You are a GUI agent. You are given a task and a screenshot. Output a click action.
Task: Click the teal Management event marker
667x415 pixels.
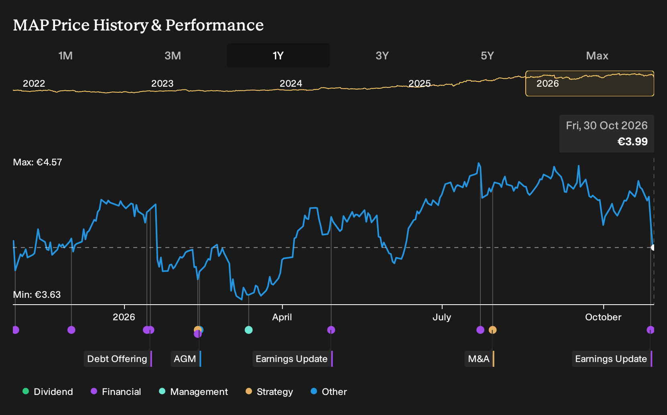pyautogui.click(x=249, y=330)
